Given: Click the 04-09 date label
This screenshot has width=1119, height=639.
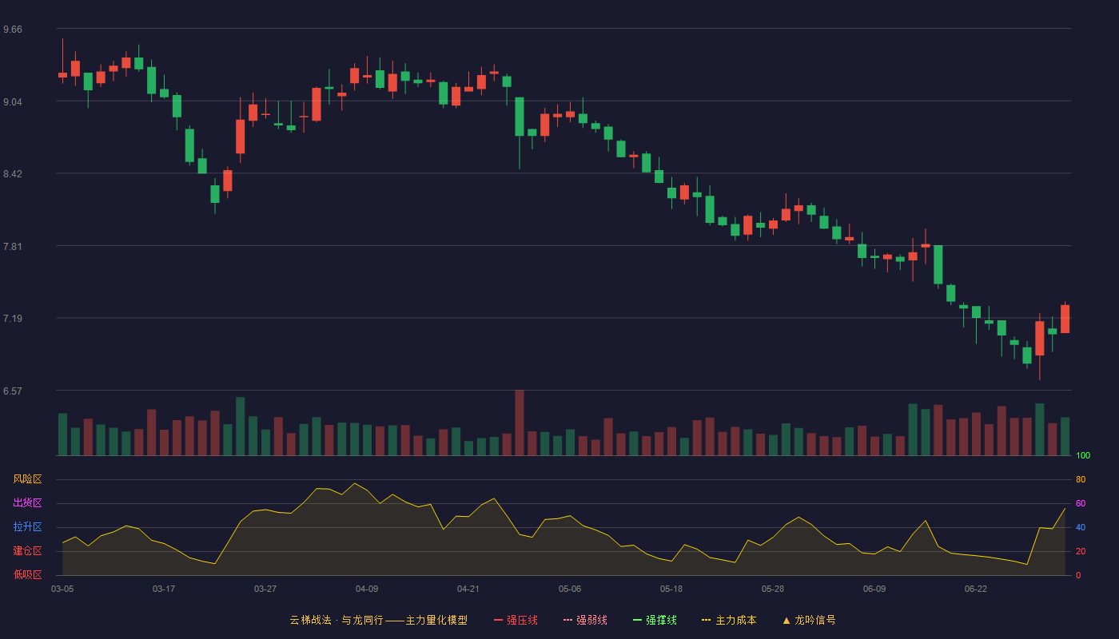Looking at the screenshot, I should [367, 589].
